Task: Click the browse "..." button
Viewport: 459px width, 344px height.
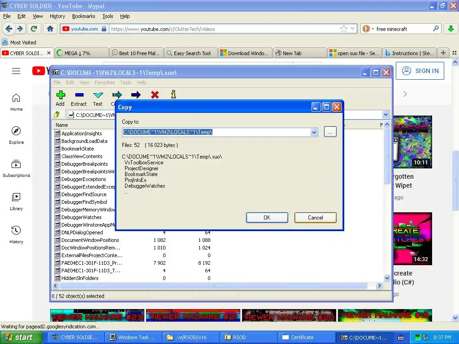Action: pos(330,132)
